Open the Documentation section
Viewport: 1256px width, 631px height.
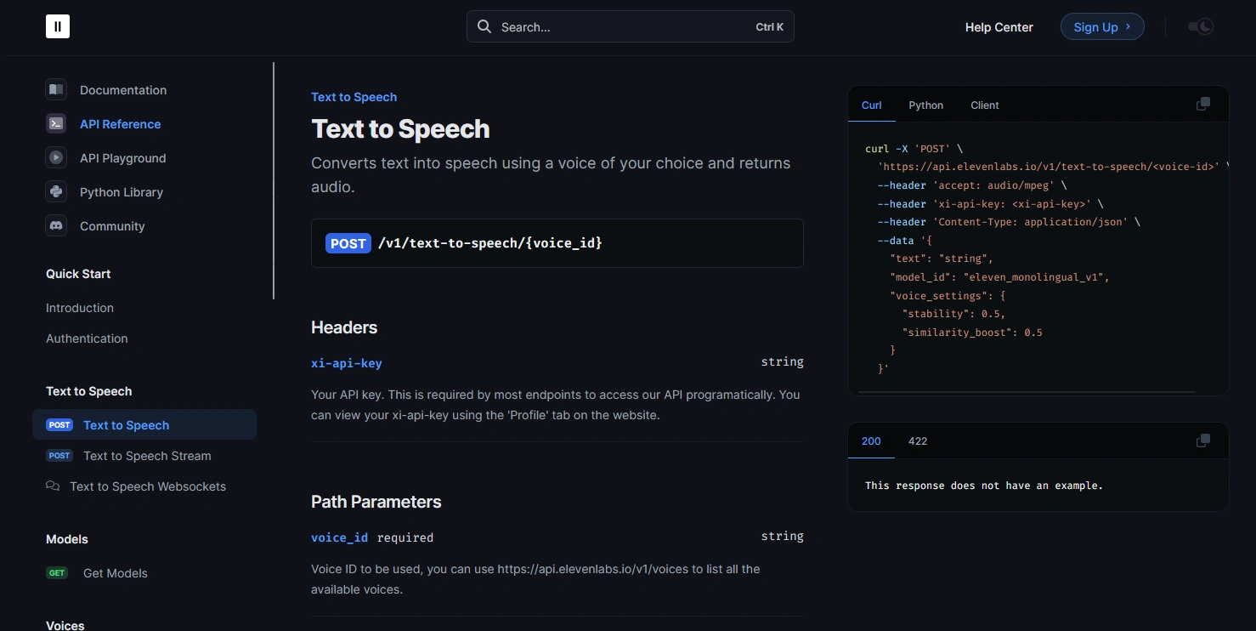click(123, 90)
